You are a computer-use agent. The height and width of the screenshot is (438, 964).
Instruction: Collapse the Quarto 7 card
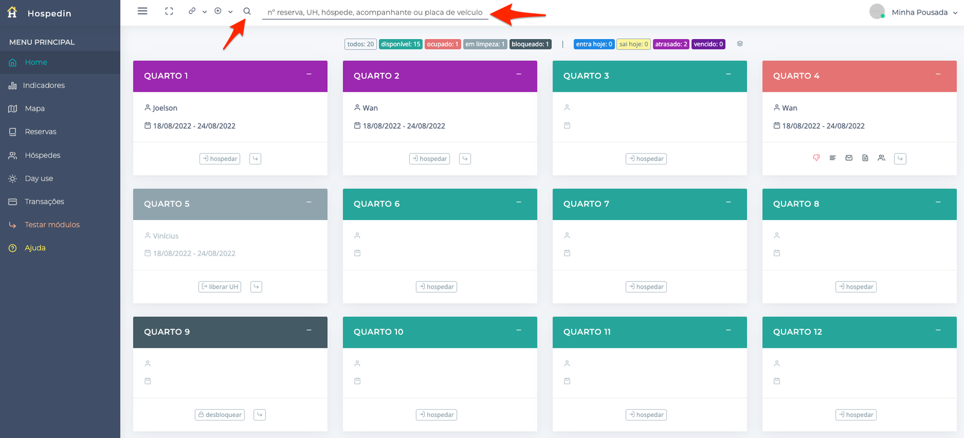[x=728, y=202]
